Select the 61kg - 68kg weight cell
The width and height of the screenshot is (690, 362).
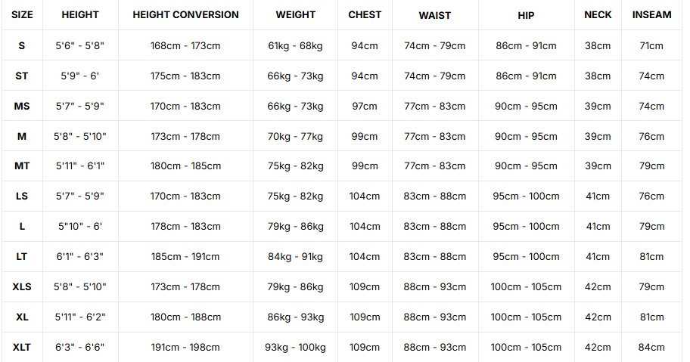(x=295, y=45)
